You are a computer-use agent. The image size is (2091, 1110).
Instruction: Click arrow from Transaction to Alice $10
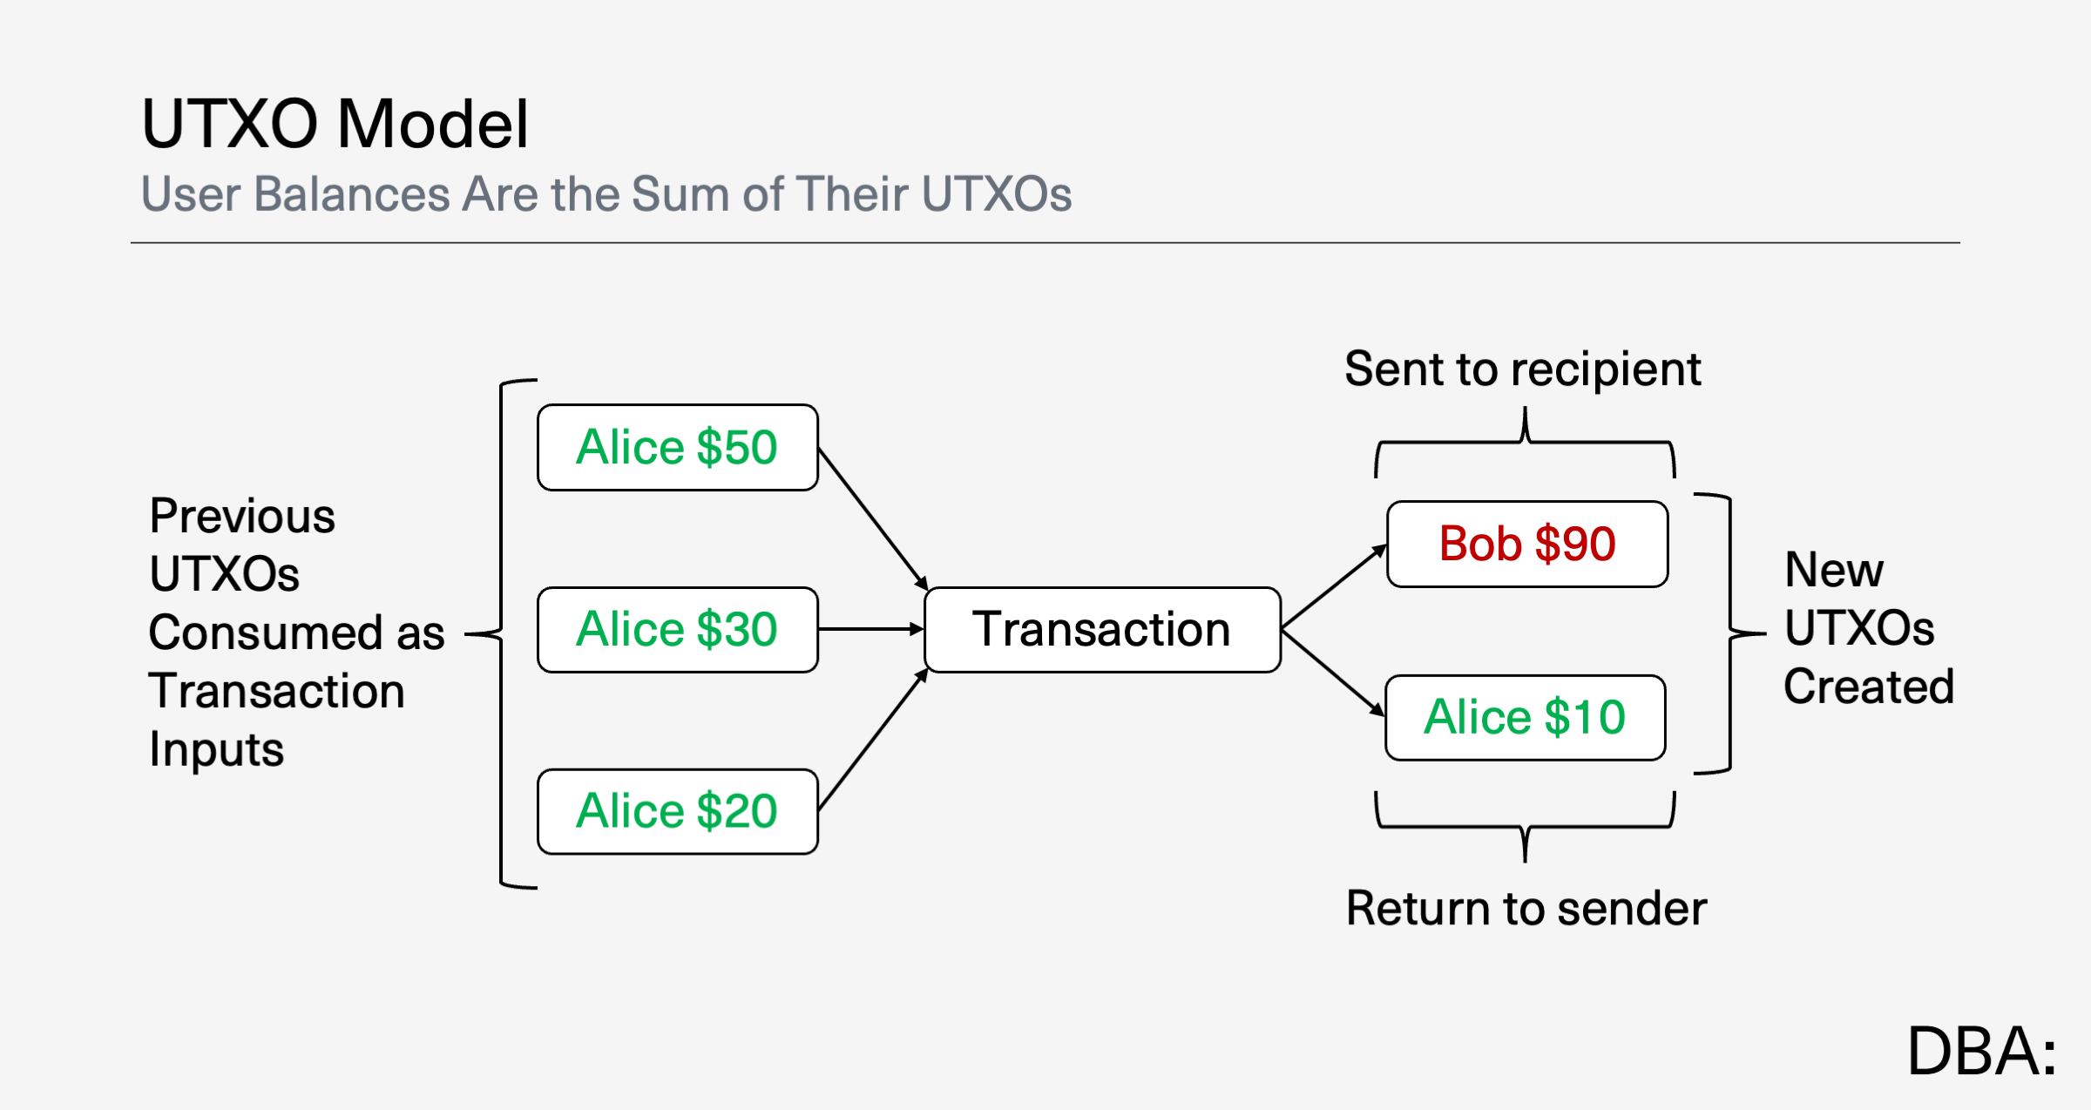point(1333,673)
